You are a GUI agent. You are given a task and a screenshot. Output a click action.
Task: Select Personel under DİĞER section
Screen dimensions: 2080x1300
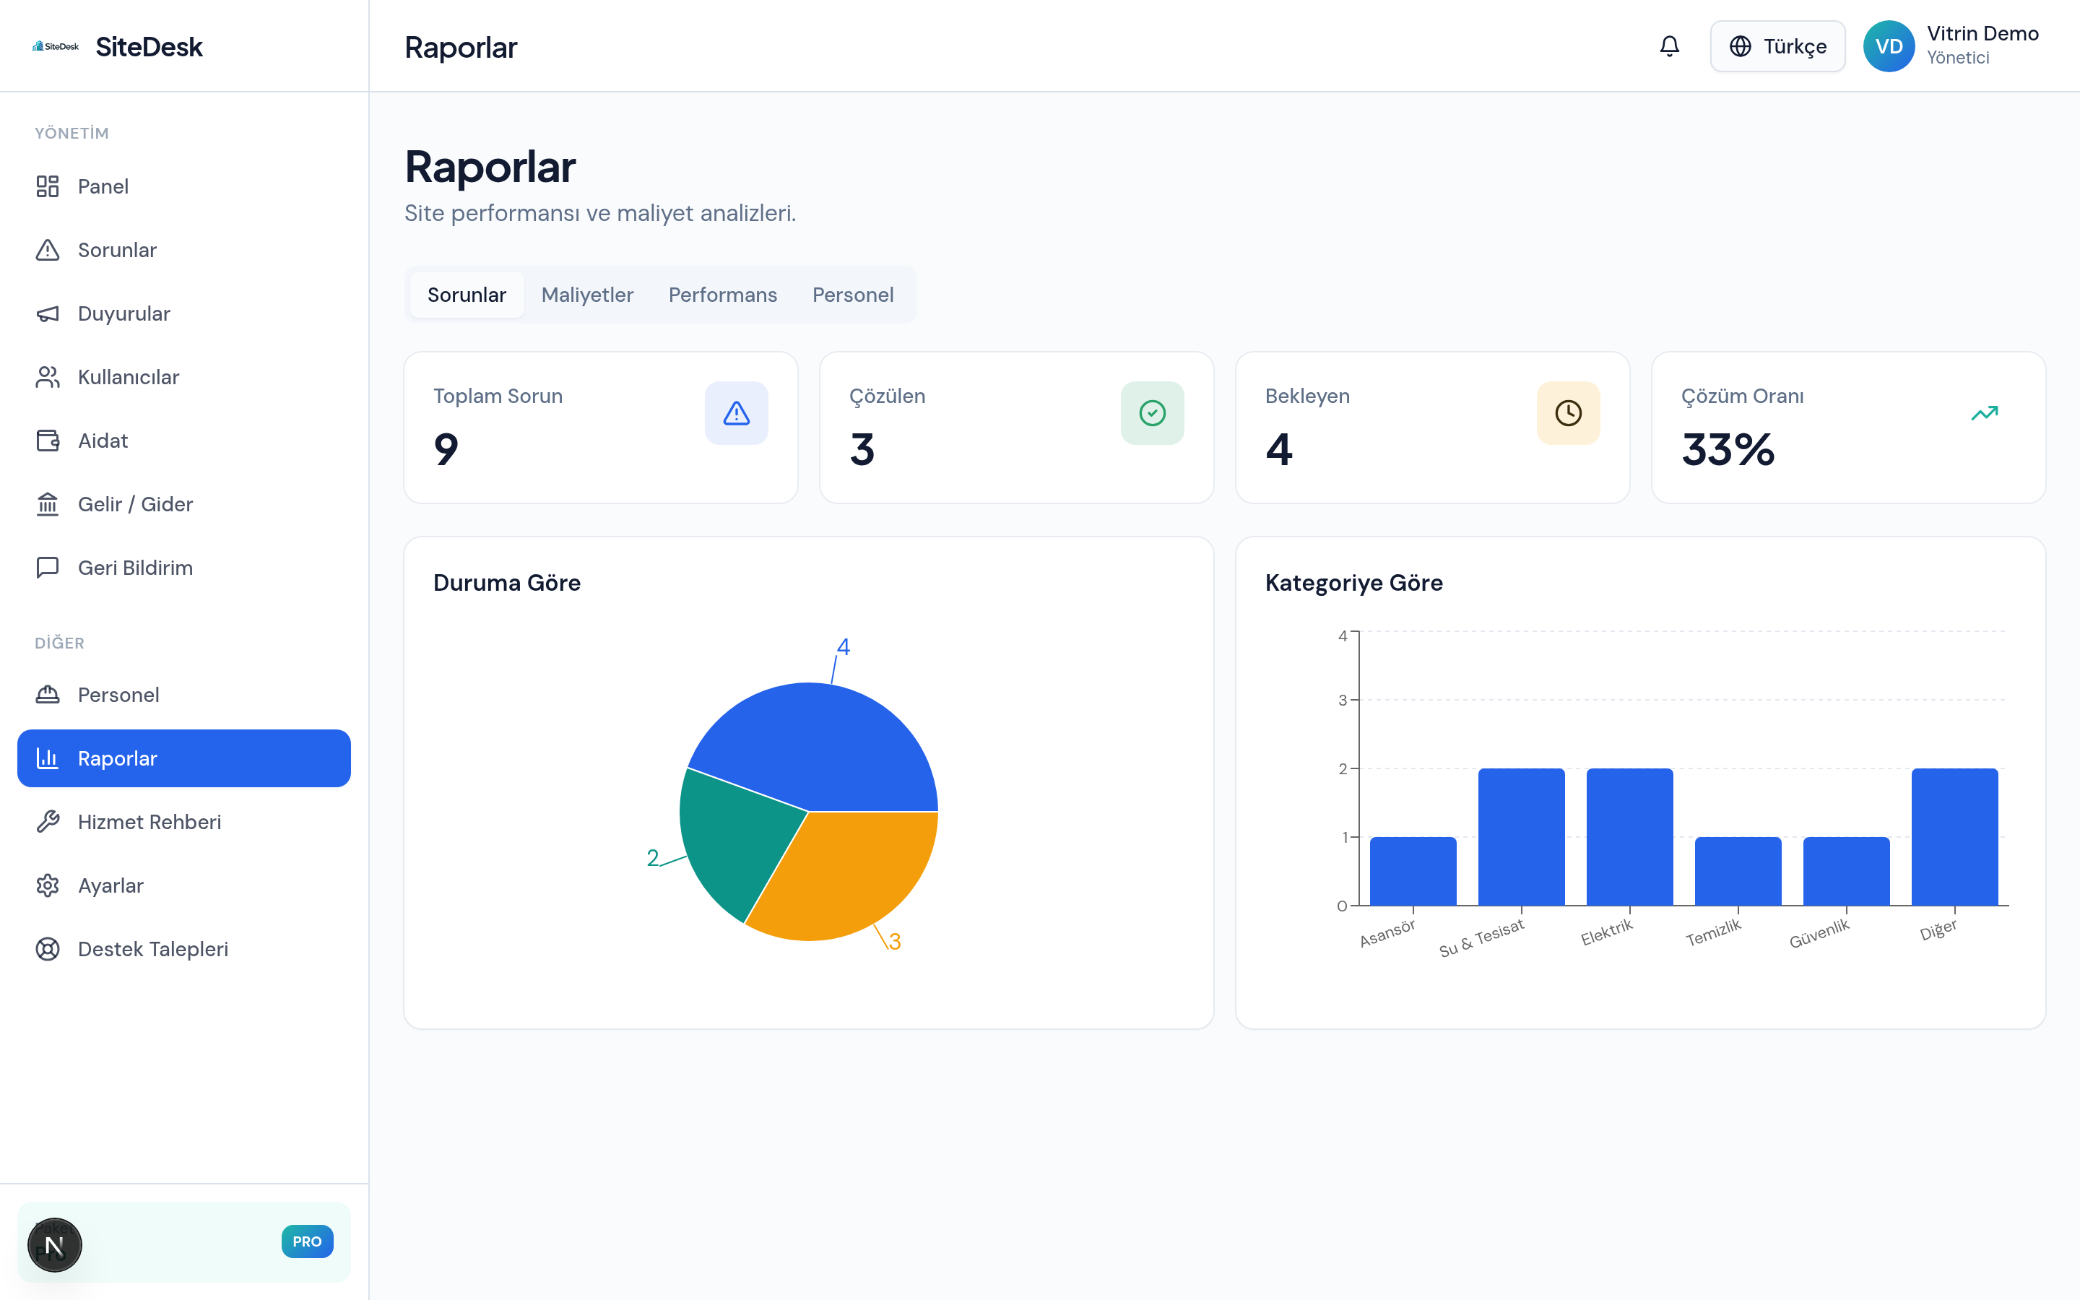pos(184,695)
